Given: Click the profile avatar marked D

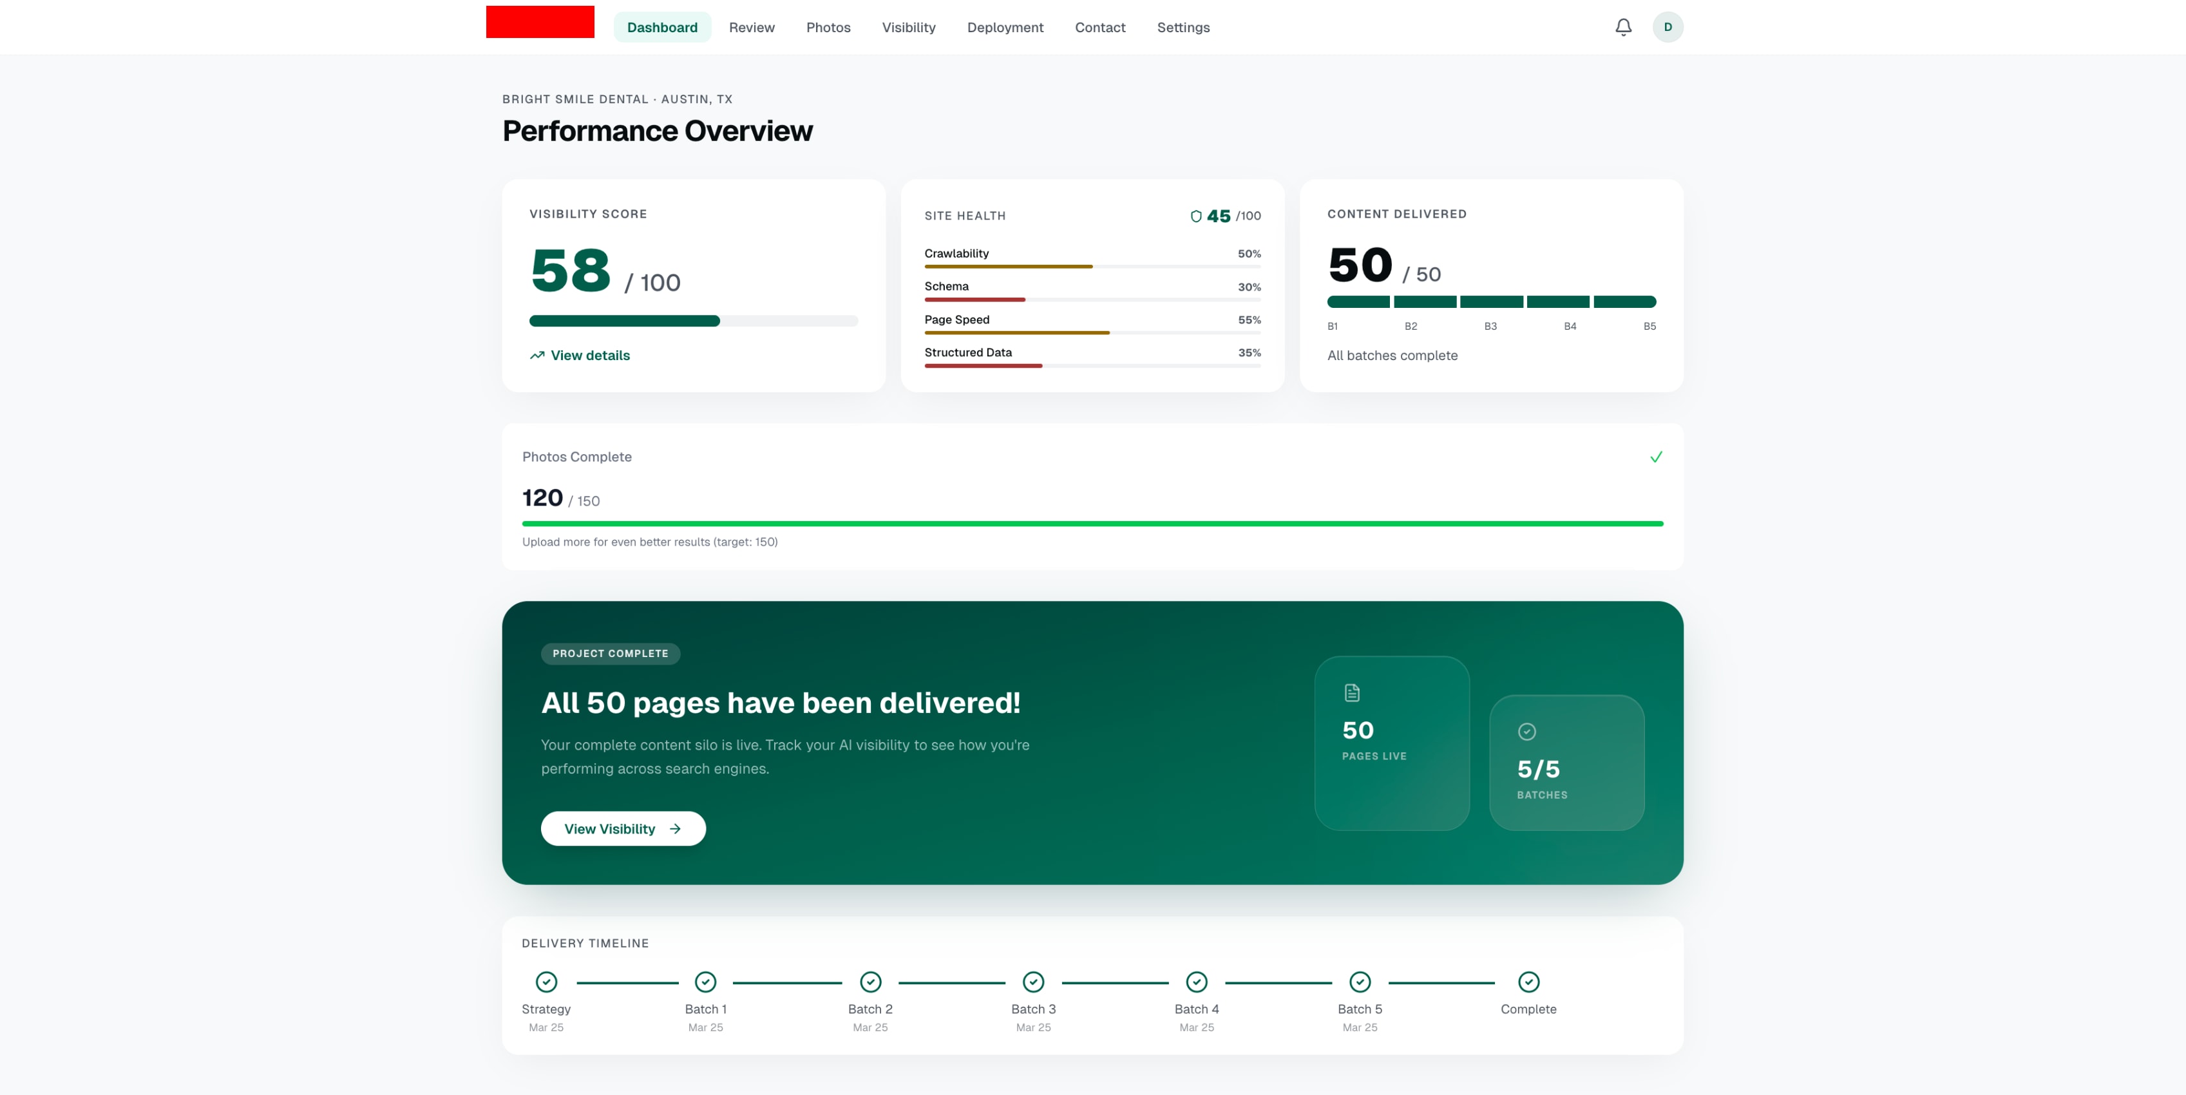Looking at the screenshot, I should click(x=1668, y=27).
